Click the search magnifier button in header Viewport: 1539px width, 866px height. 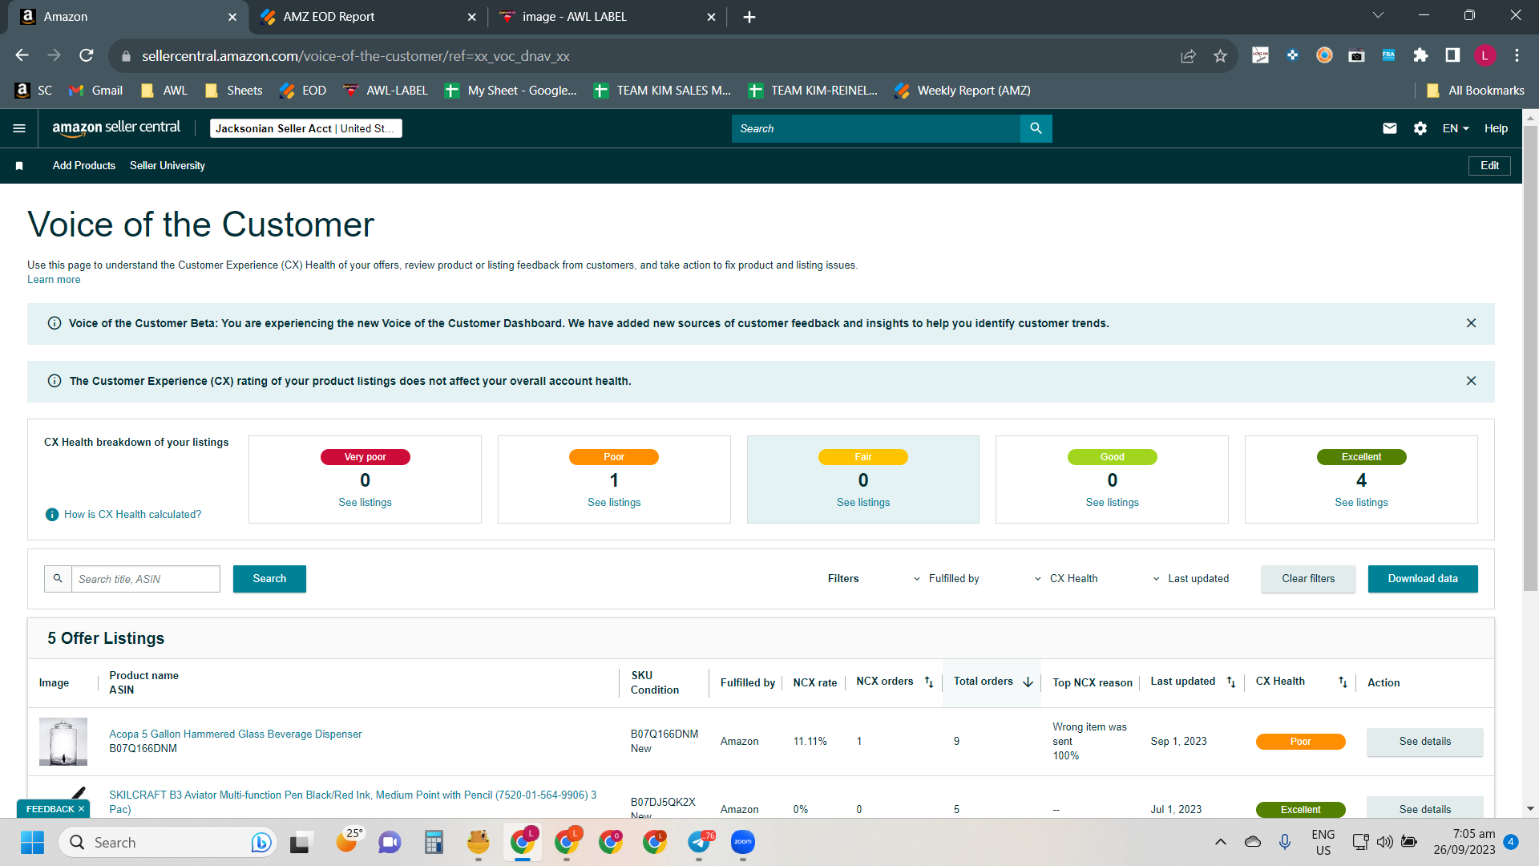(1036, 128)
